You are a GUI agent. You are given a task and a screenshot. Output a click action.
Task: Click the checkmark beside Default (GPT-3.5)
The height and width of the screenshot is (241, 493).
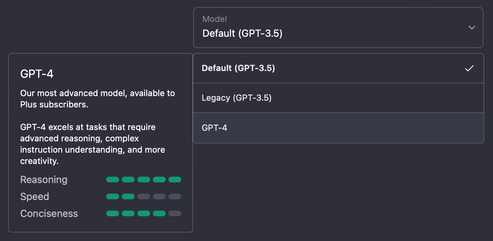[469, 68]
